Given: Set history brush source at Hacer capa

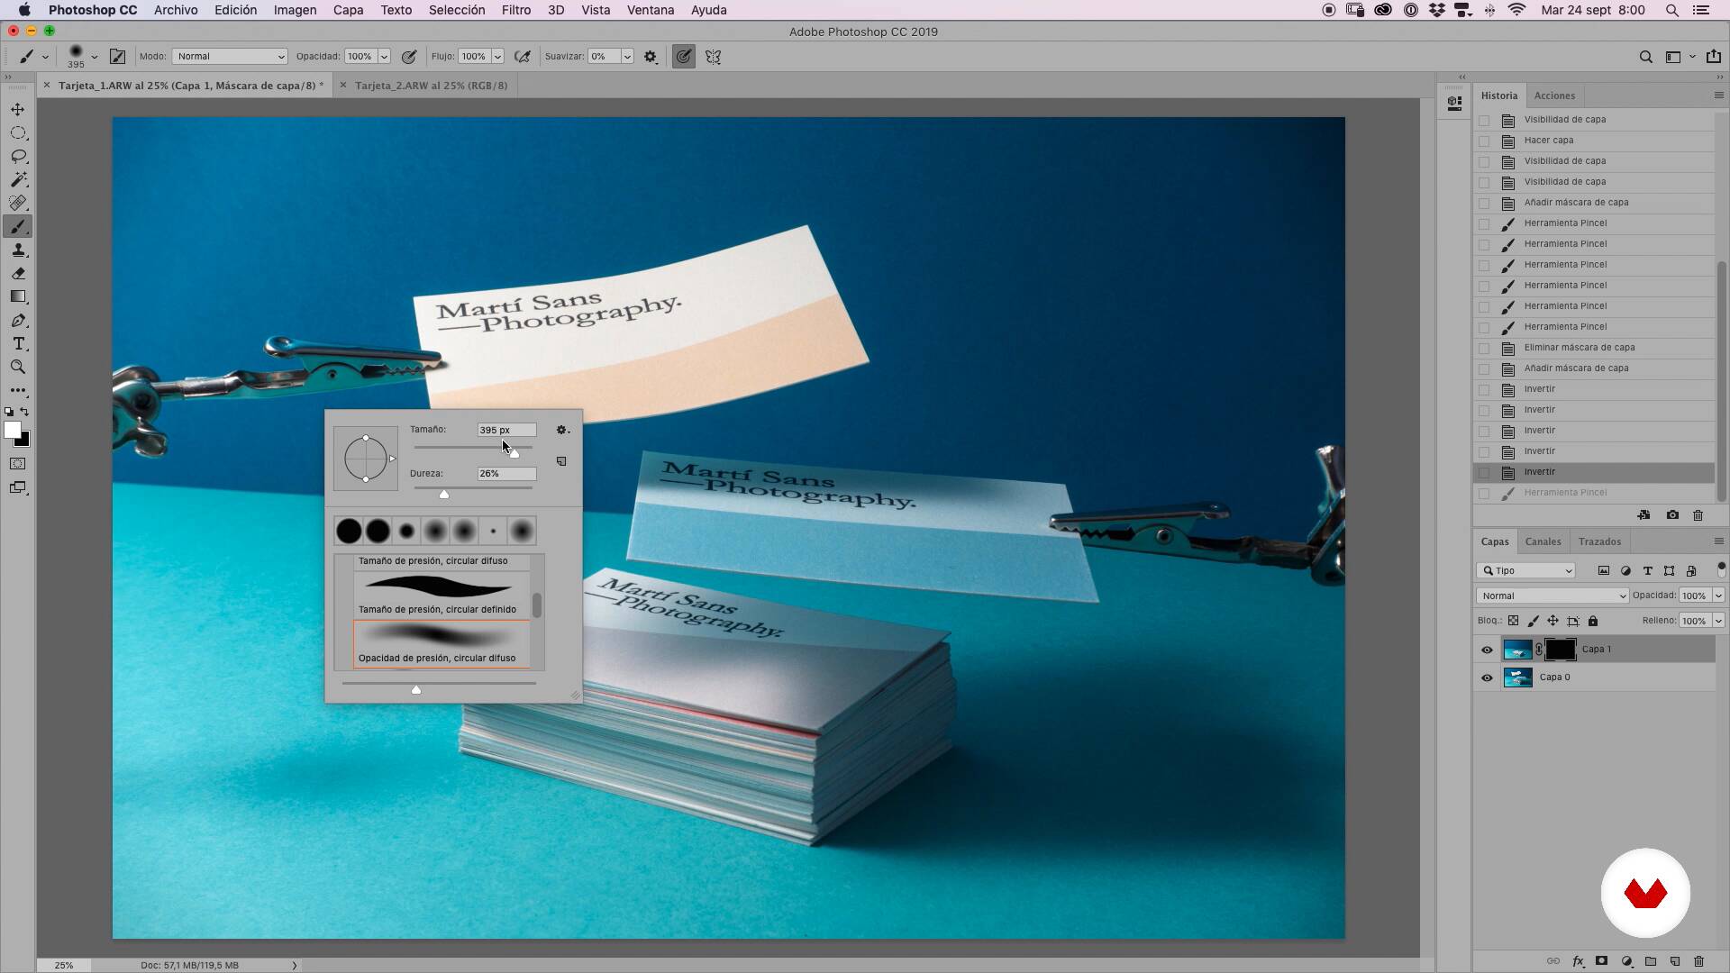Looking at the screenshot, I should point(1484,141).
